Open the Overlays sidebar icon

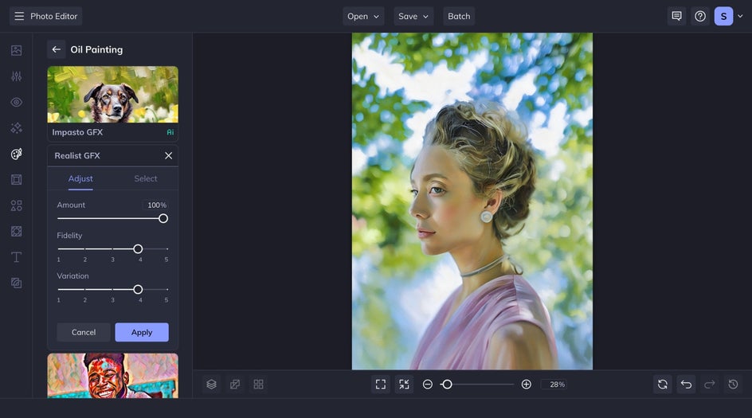16,232
